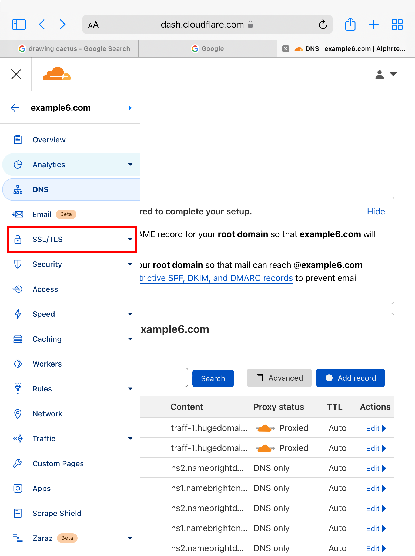Click the Apps icon in sidebar

click(18, 488)
